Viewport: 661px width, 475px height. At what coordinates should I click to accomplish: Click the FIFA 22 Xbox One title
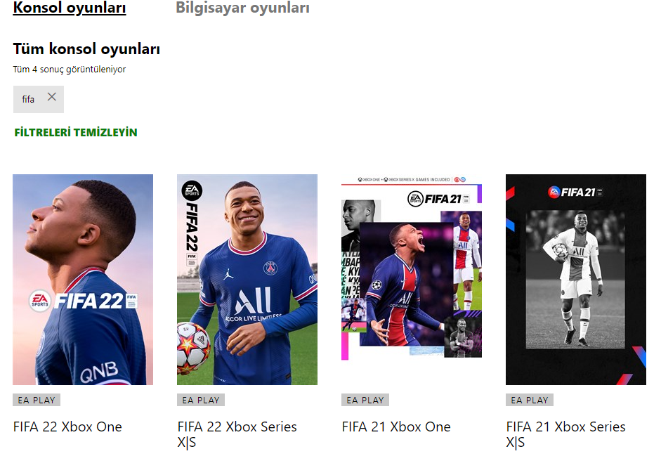67,427
